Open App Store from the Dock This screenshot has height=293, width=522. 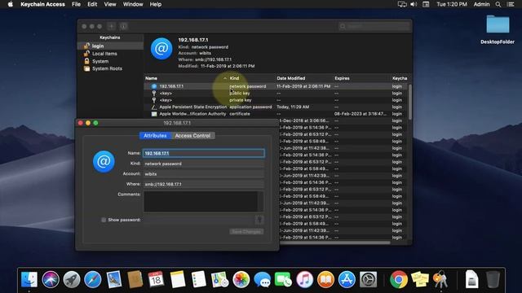tap(347, 279)
